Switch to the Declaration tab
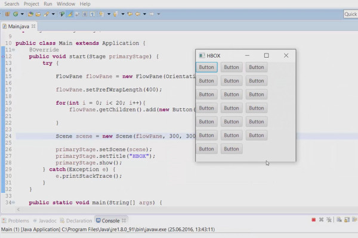Image resolution: width=358 pixels, height=238 pixels. click(x=76, y=221)
